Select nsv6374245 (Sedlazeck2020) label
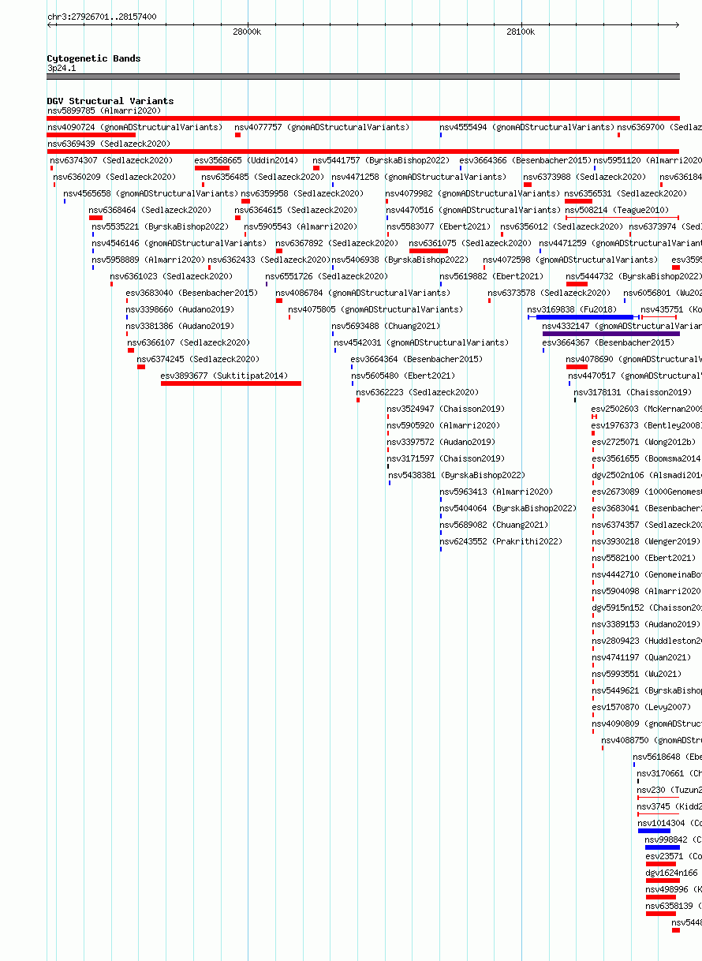Viewport: 702px width, 961px height. click(x=198, y=359)
